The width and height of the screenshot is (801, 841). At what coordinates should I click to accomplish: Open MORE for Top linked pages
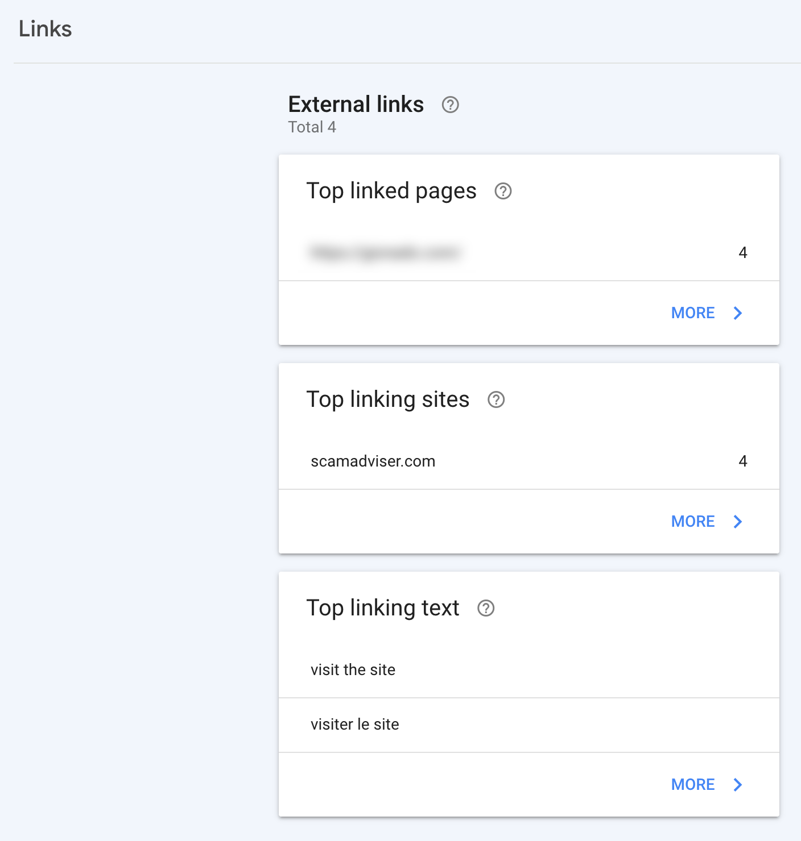(693, 313)
